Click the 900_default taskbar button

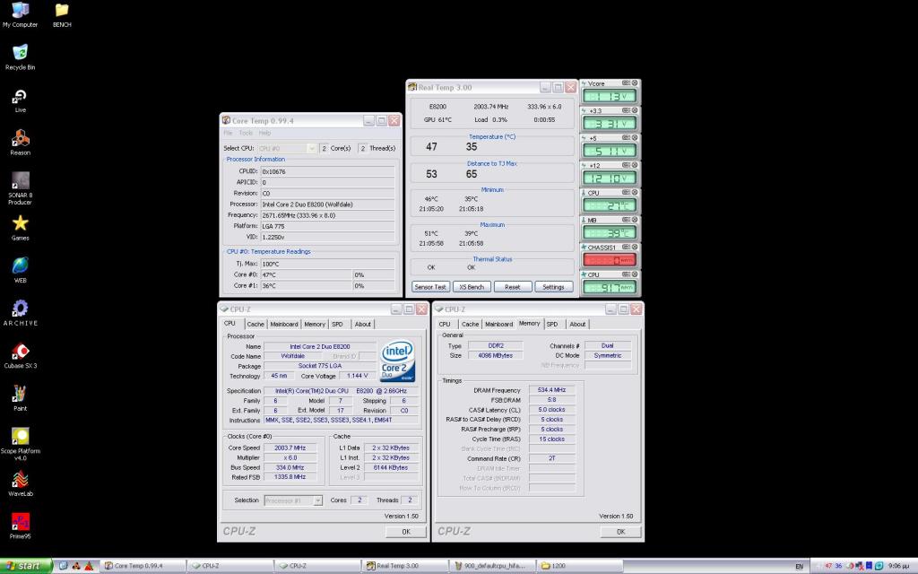493,566
